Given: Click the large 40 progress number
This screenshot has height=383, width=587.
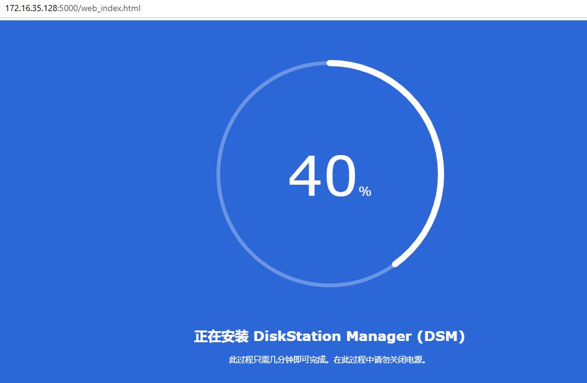Looking at the screenshot, I should (322, 178).
